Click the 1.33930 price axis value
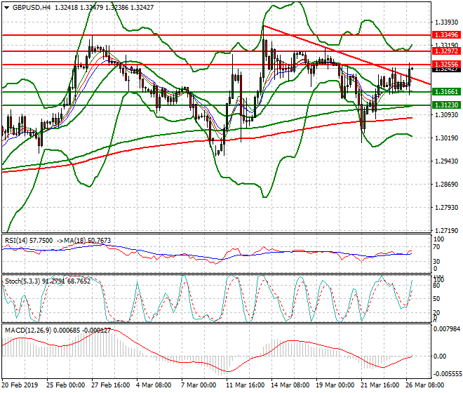This screenshot has width=463, height=393. (x=446, y=22)
